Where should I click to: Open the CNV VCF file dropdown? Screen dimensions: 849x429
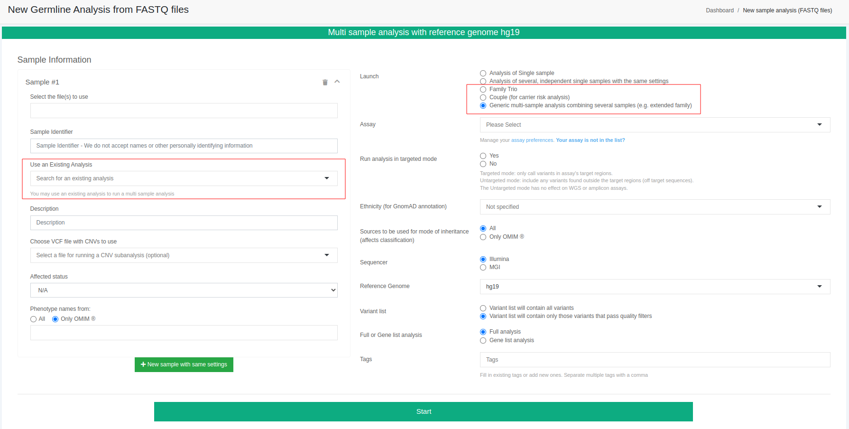pos(184,255)
